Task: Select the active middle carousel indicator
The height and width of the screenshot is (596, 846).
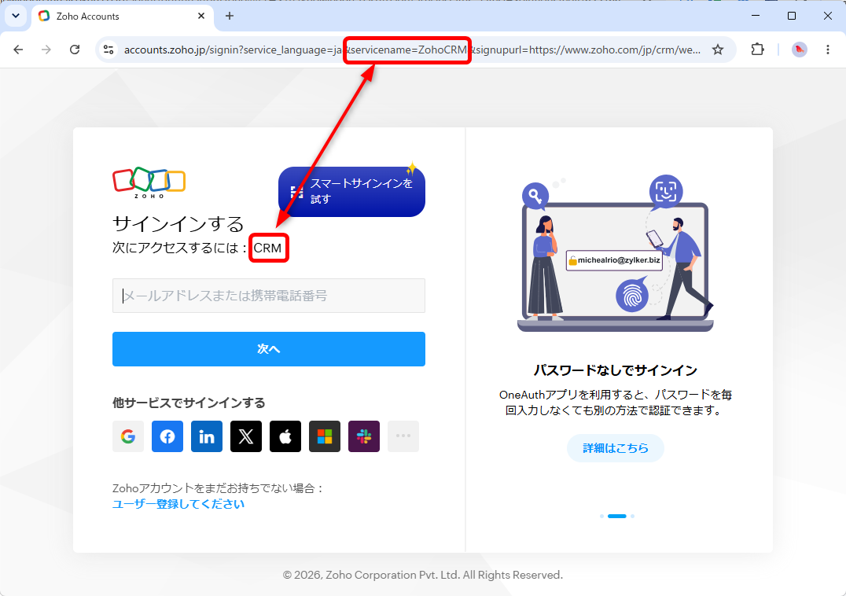Action: [616, 516]
